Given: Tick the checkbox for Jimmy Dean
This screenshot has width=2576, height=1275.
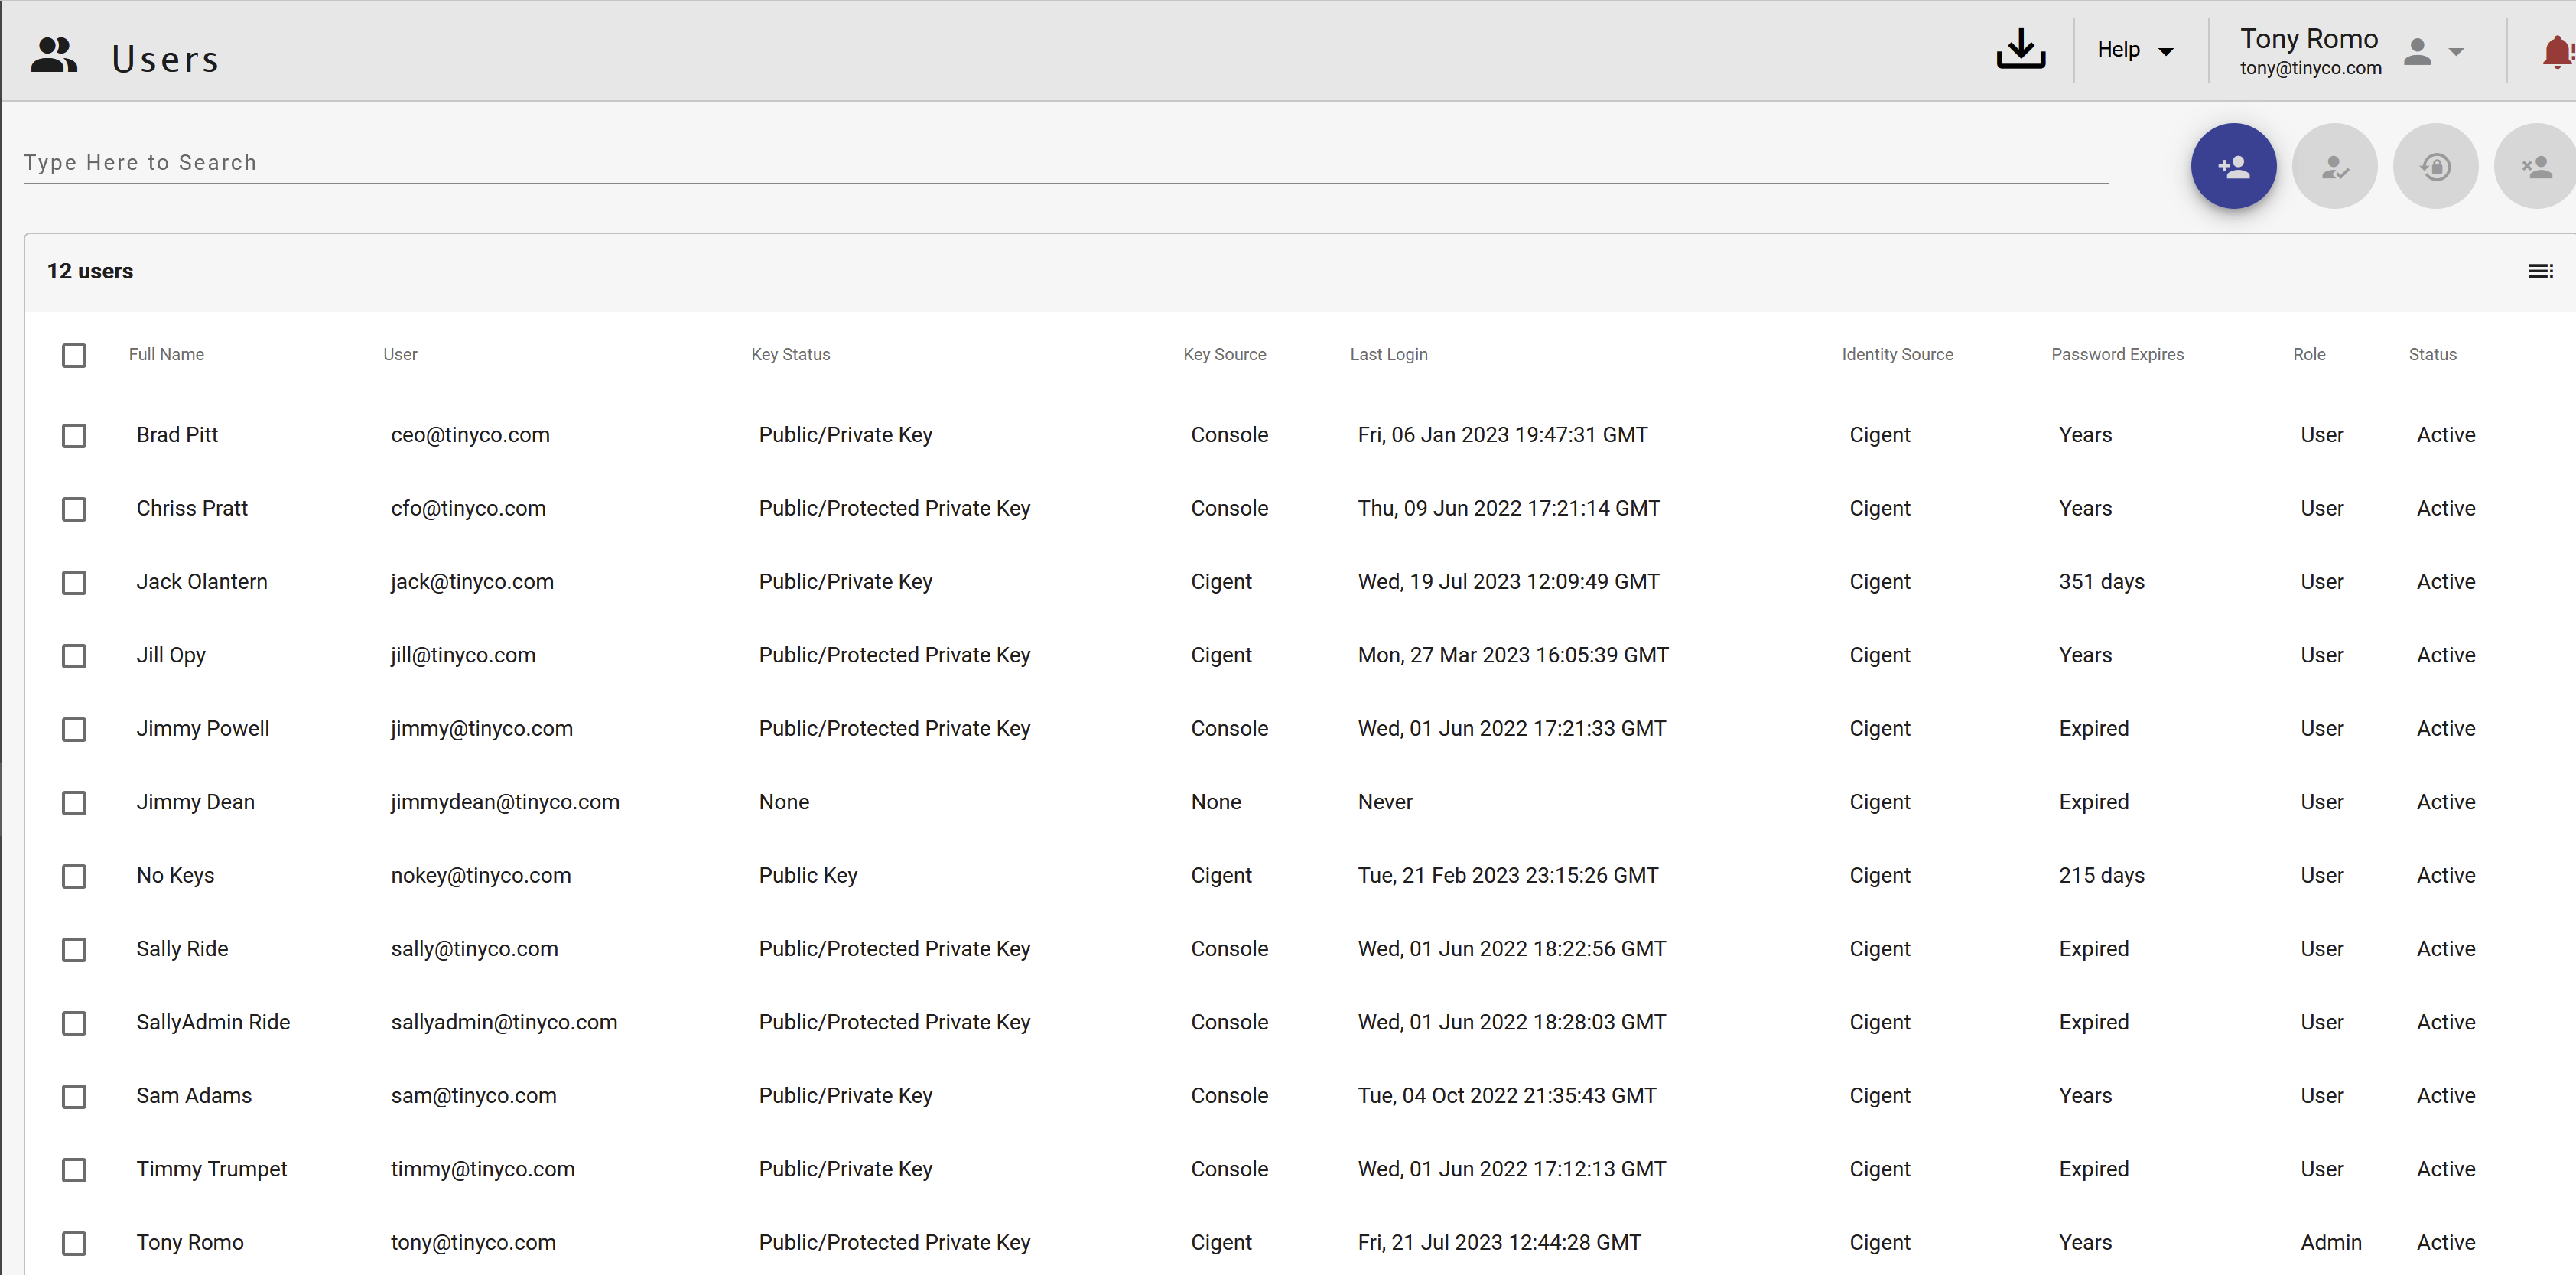Looking at the screenshot, I should click(74, 803).
